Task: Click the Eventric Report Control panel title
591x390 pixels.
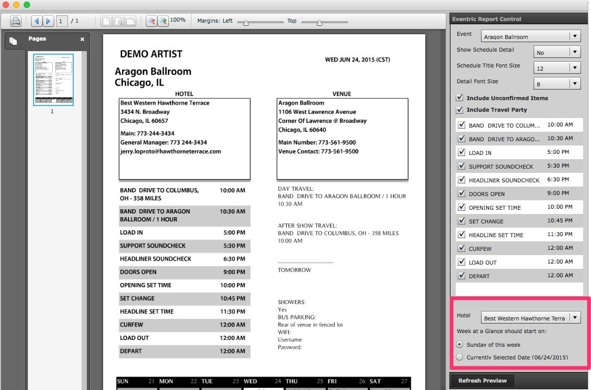Action: 487,19
